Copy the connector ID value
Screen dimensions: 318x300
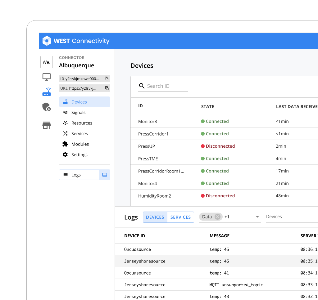(107, 78)
